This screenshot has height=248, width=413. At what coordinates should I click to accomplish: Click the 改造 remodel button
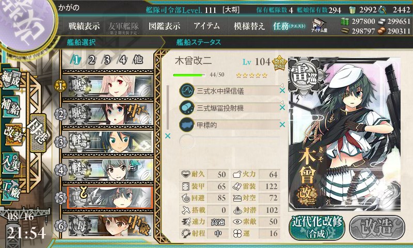377,227
